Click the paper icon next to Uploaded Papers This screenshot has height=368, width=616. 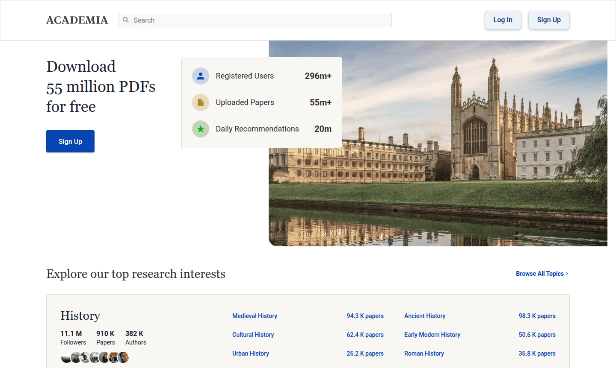(201, 102)
